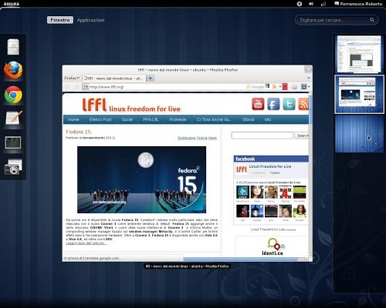Open the Screenshot camera tool in the dash
This screenshot has height=308, width=386.
click(x=13, y=166)
